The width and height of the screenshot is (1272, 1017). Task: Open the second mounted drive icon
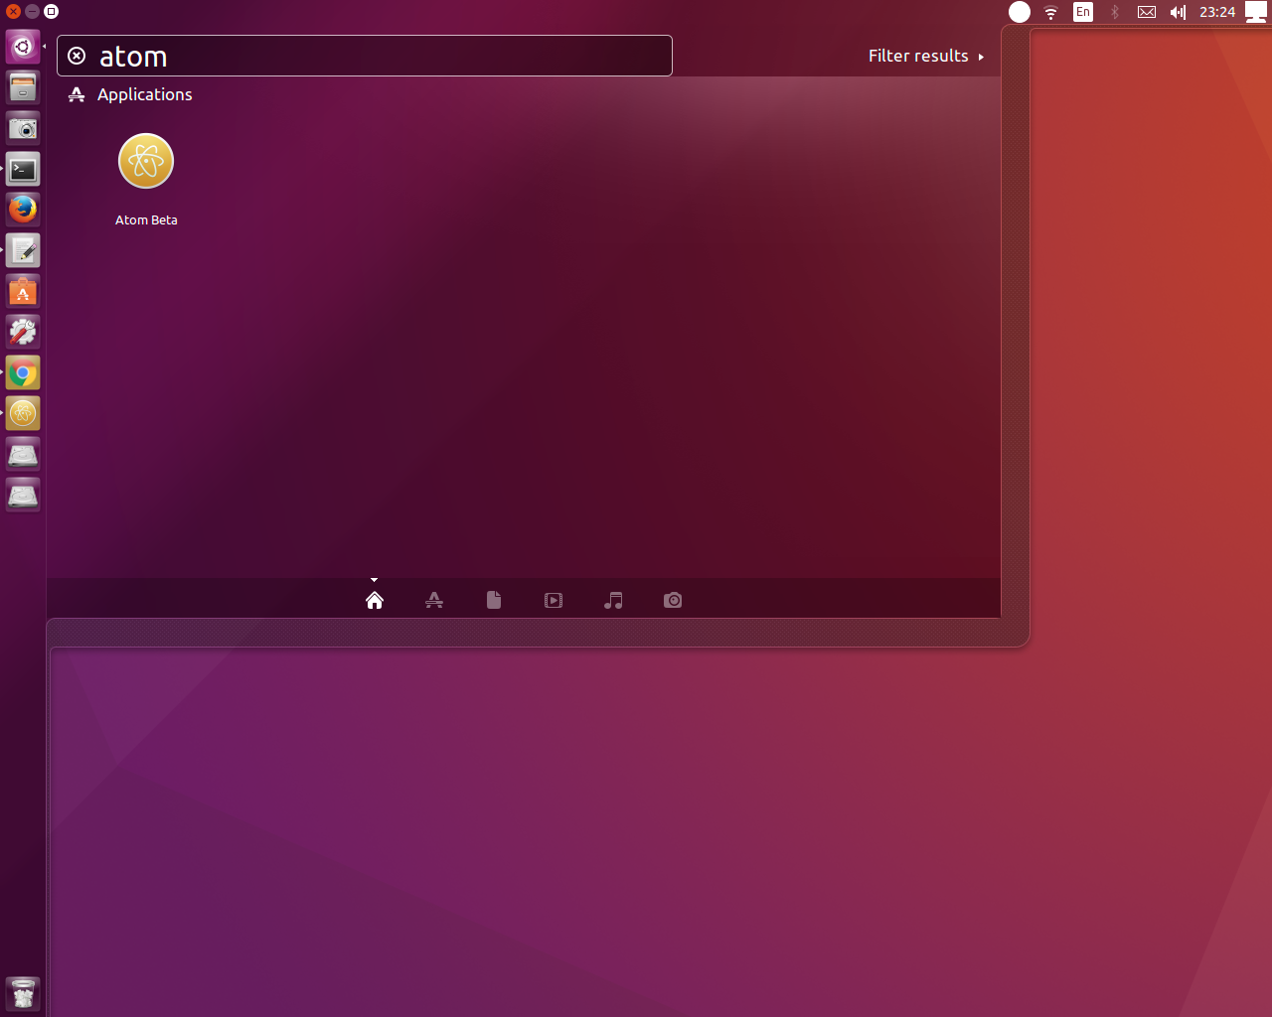point(23,495)
